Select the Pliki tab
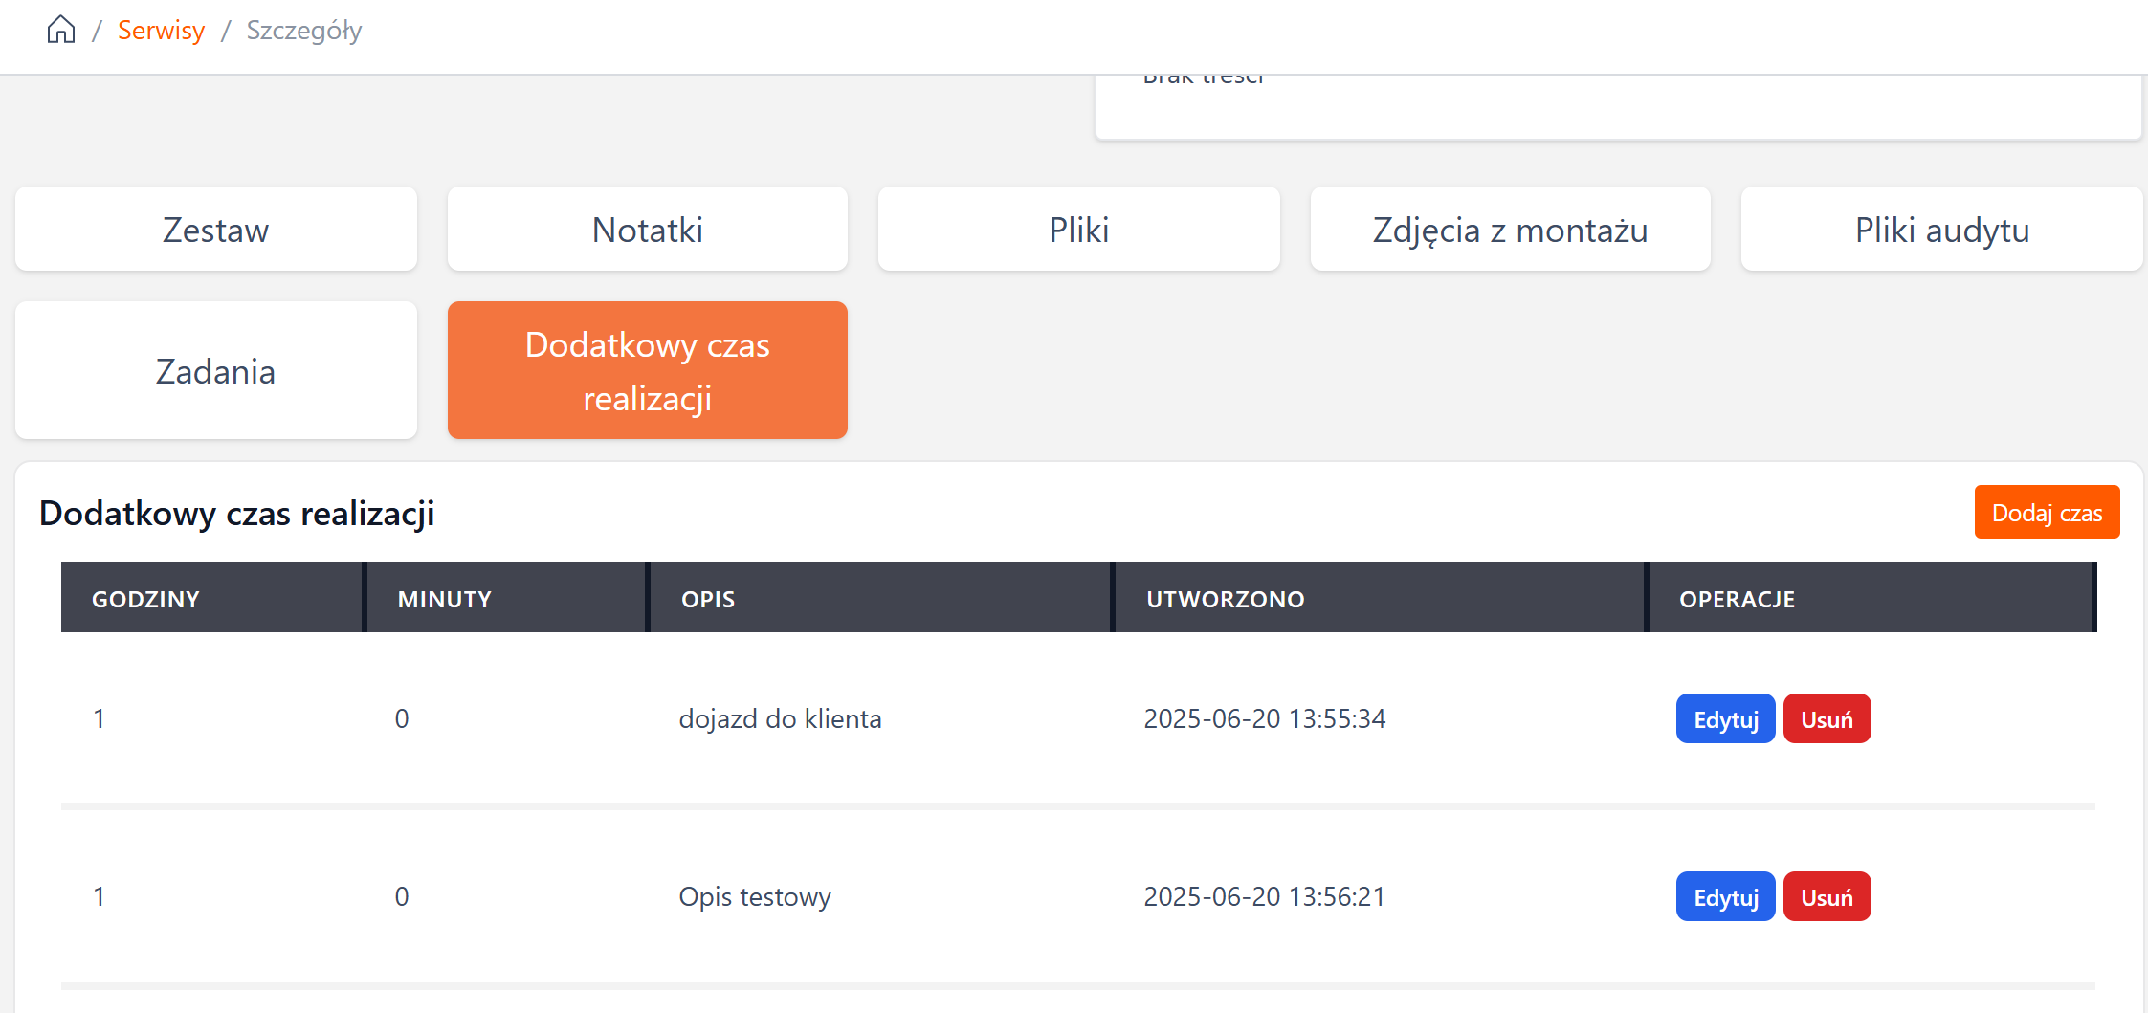The image size is (2148, 1013). pyautogui.click(x=1079, y=230)
